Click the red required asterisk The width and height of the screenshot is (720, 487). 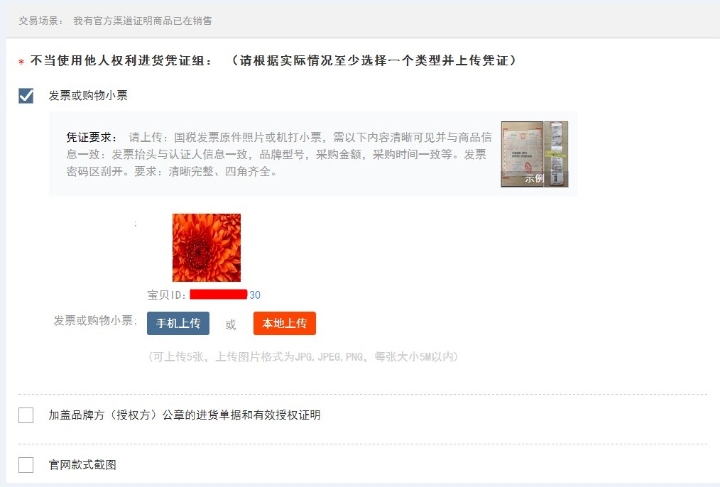tap(21, 62)
